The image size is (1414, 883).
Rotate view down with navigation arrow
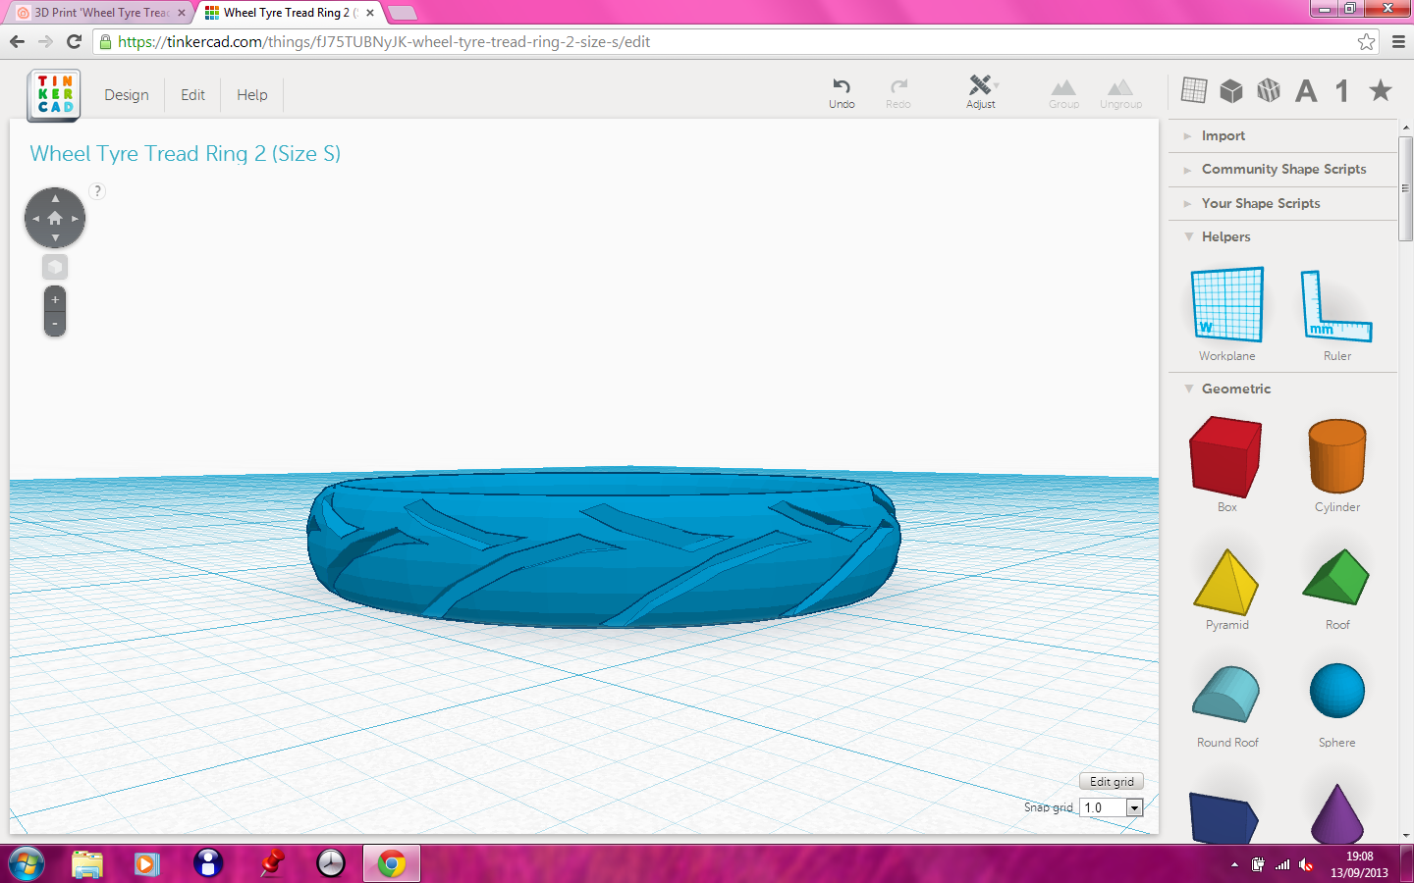[55, 237]
